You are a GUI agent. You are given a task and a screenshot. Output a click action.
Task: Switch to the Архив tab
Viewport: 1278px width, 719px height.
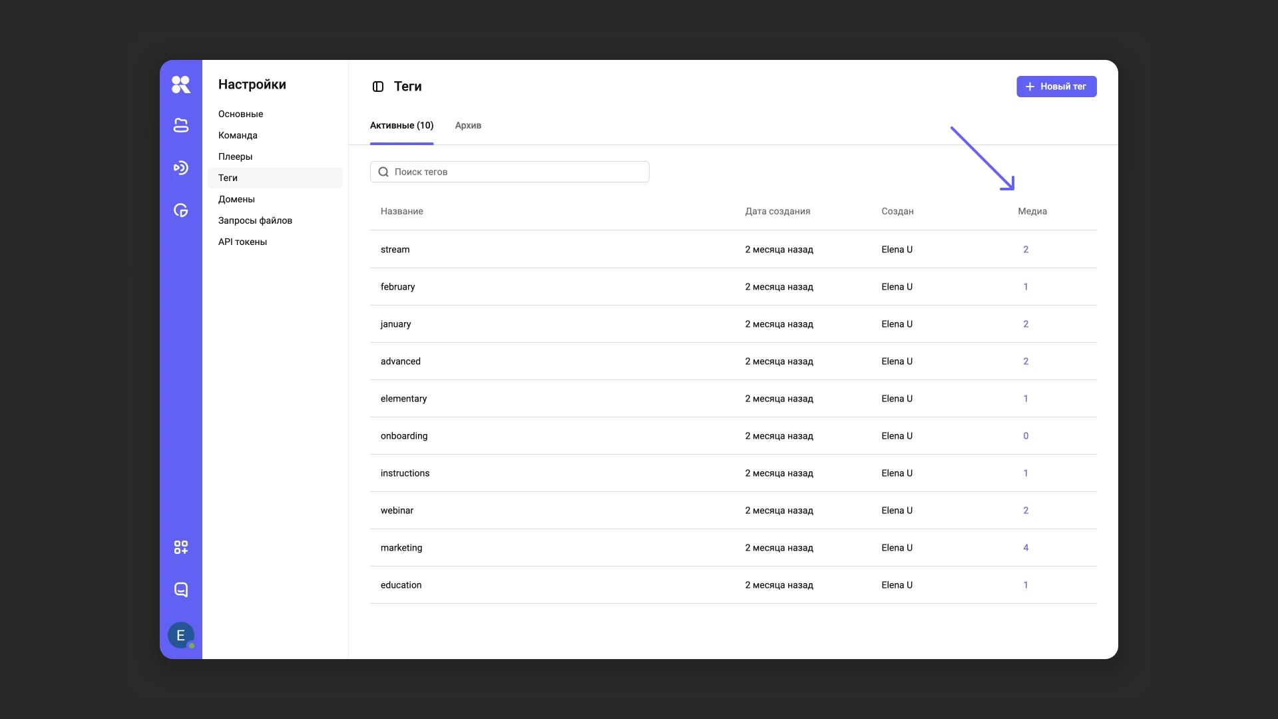pyautogui.click(x=468, y=125)
